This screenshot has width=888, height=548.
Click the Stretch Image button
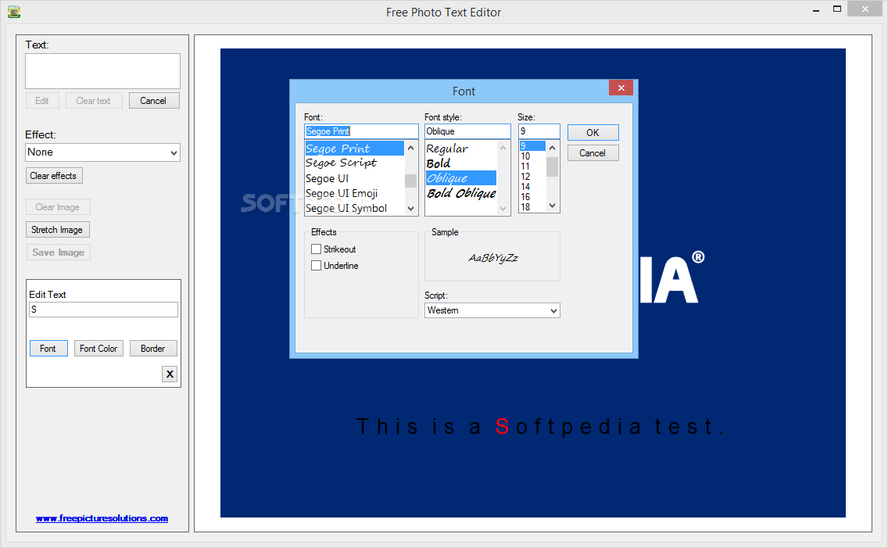(x=57, y=229)
